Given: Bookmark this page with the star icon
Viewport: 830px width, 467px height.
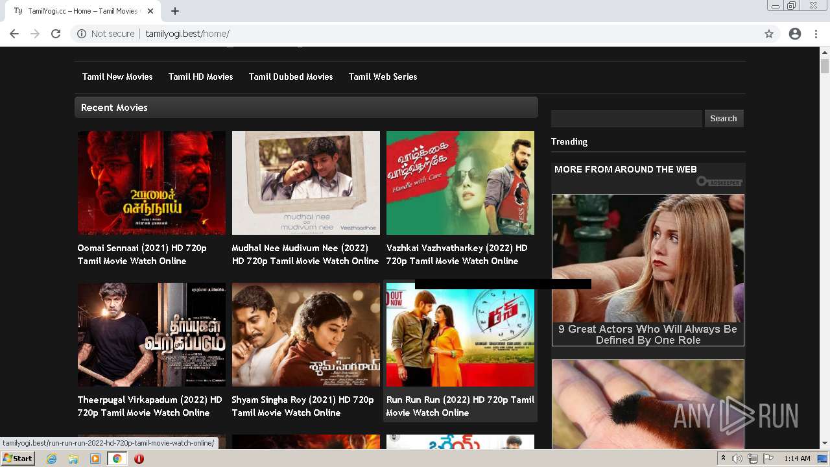Looking at the screenshot, I should [769, 34].
